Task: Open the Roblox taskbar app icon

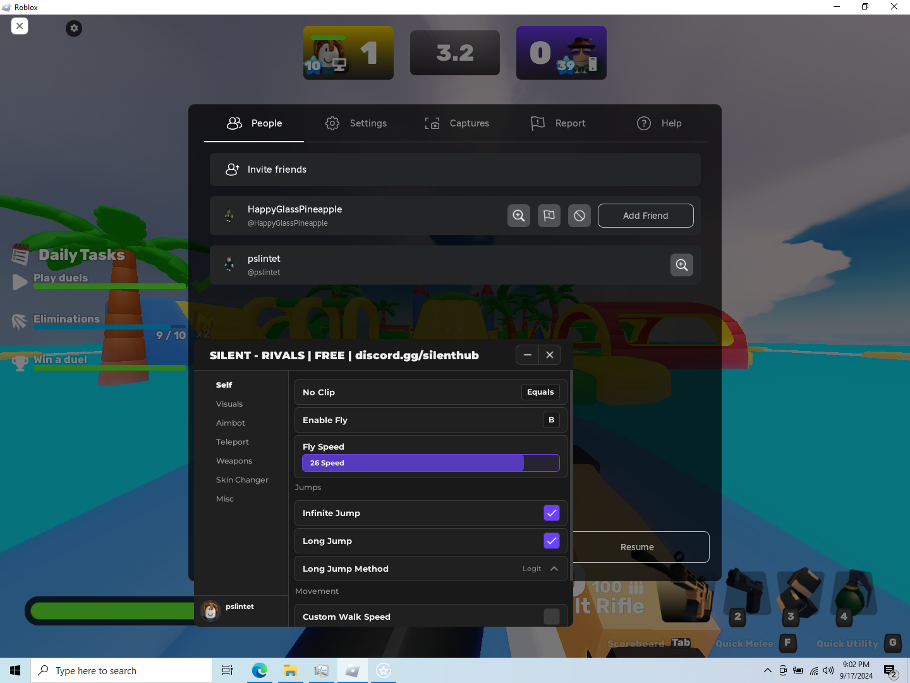Action: pos(353,670)
